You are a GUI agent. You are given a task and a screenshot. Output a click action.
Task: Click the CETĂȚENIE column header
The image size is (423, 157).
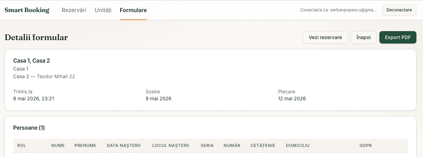(263, 146)
